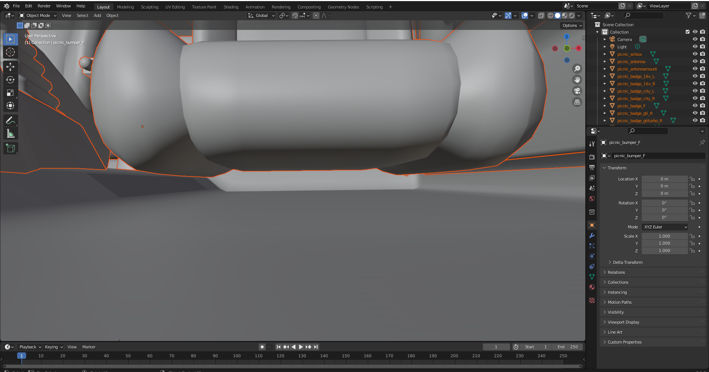Select the Rotate tool

coord(10,80)
